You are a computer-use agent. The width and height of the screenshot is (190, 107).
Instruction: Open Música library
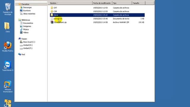[x=26, y=29]
